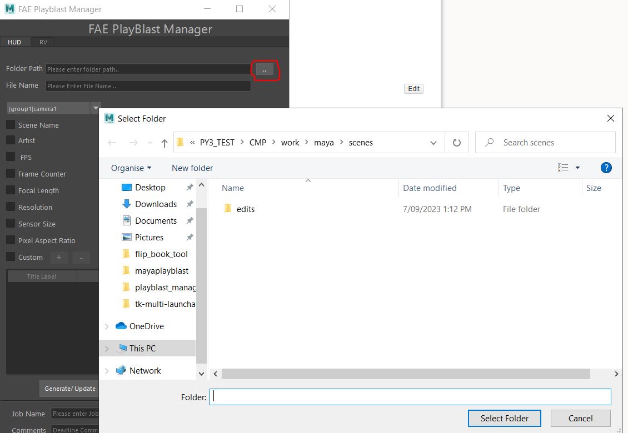
Task: Click the Custom plus button
Action: pos(59,258)
